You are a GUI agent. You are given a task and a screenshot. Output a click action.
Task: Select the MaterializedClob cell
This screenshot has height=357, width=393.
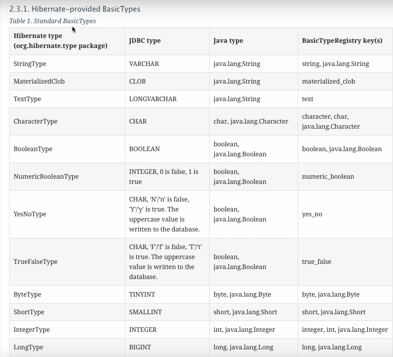click(x=67, y=82)
